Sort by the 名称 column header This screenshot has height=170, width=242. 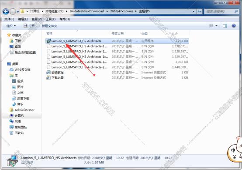pos(49,33)
